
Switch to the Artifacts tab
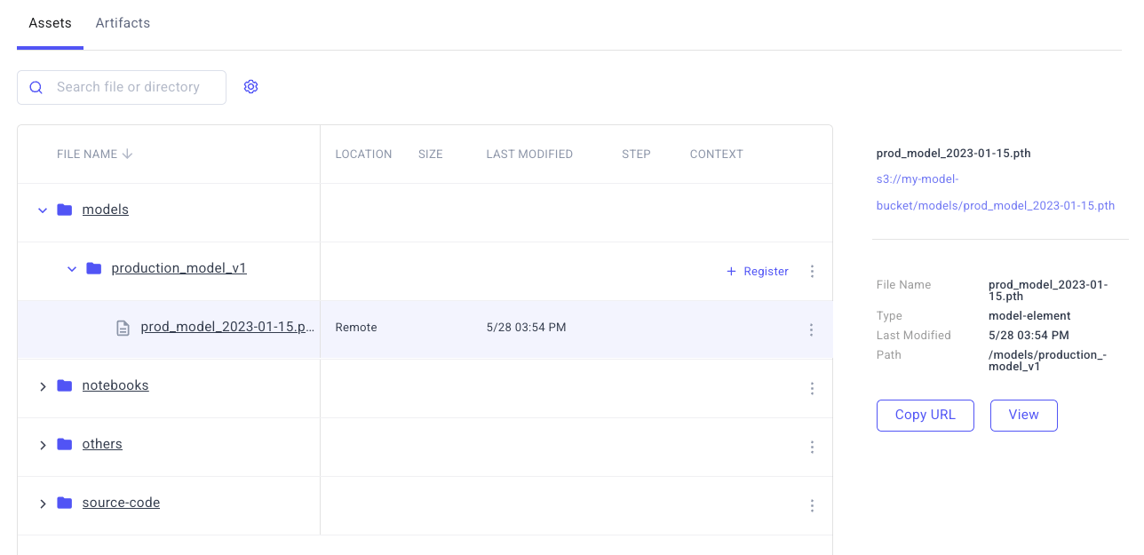[x=123, y=22]
